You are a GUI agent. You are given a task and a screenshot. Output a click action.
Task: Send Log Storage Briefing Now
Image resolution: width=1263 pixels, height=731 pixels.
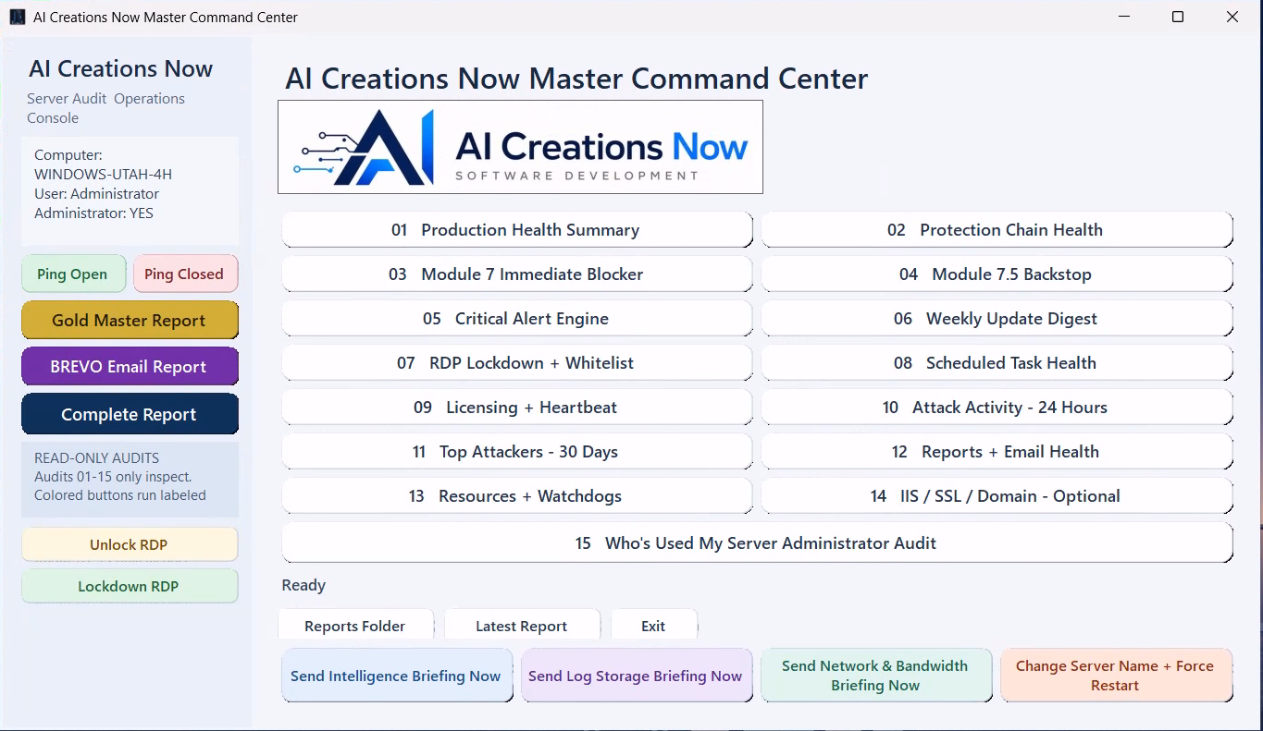tap(636, 676)
